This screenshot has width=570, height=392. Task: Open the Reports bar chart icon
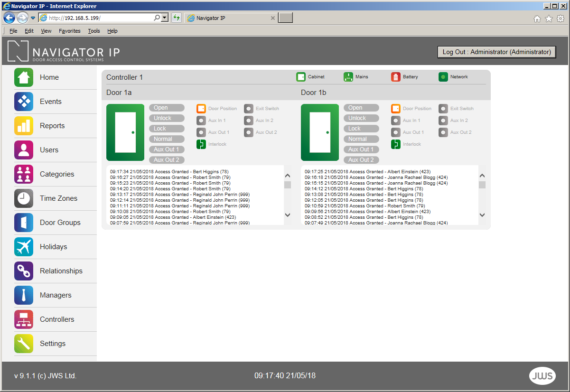[24, 126]
